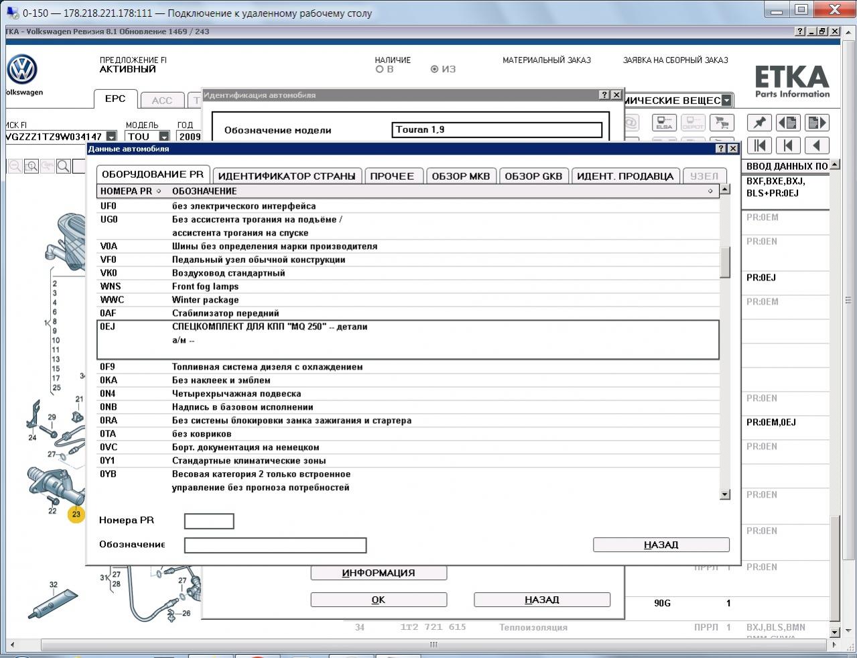Click the magnifier search icon next to field
Image resolution: width=857 pixels, height=658 pixels.
click(x=64, y=166)
